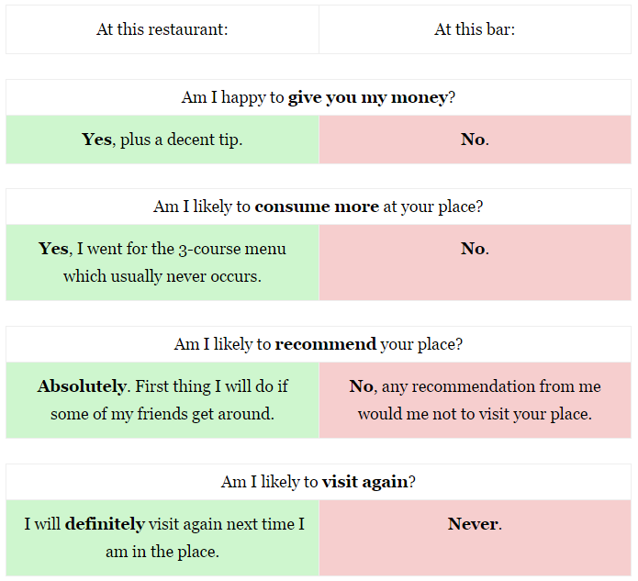Click the '3-course menu' answer cell

coord(162,263)
